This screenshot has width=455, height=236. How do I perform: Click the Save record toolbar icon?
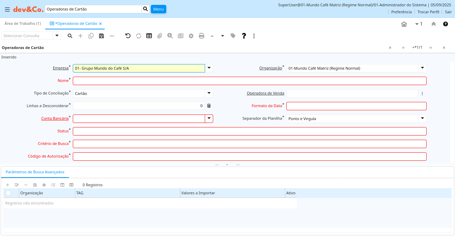pyautogui.click(x=101, y=36)
